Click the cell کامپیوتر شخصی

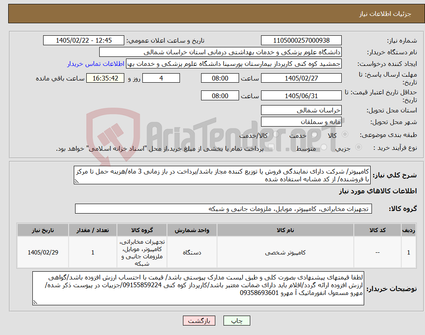click(x=285, y=252)
